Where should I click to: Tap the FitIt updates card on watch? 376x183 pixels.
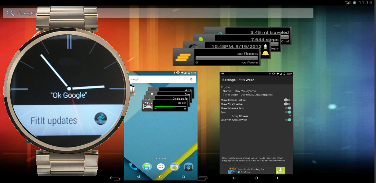point(68,120)
